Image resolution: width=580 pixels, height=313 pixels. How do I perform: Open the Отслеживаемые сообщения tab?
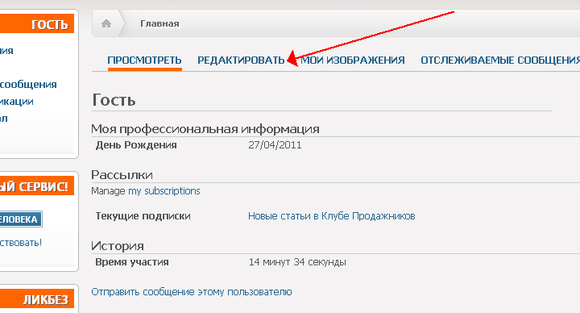pyautogui.click(x=500, y=61)
